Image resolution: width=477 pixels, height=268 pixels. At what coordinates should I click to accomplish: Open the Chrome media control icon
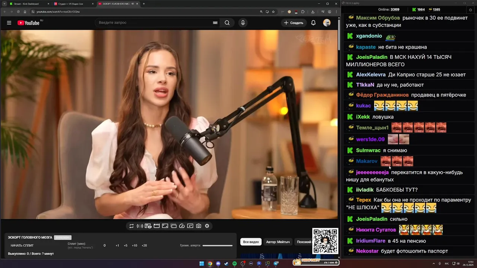click(x=323, y=12)
